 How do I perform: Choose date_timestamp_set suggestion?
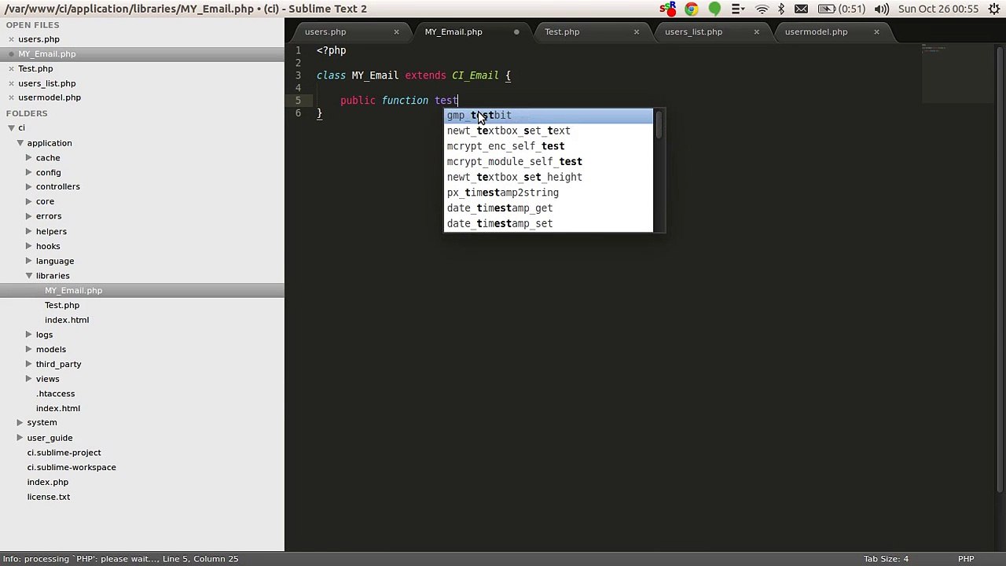[549, 224]
